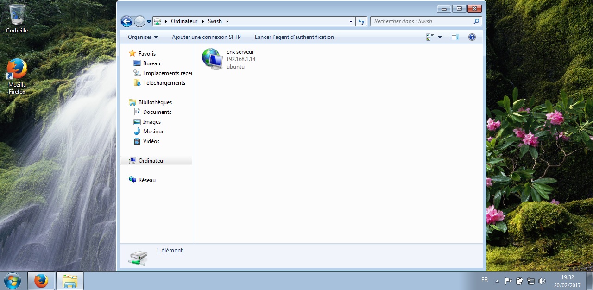Click the Back navigation arrow
Screen dimensions: 593x290
point(126,21)
